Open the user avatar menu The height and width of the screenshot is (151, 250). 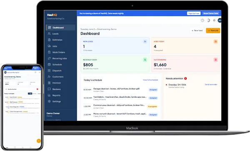click(x=220, y=20)
